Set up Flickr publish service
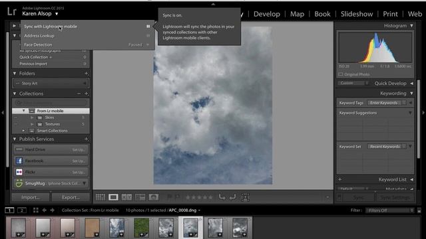This screenshot has width=426, height=239. 79,173
